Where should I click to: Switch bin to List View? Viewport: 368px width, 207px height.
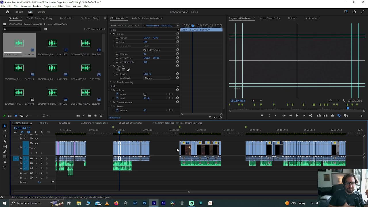click(x=9, y=116)
